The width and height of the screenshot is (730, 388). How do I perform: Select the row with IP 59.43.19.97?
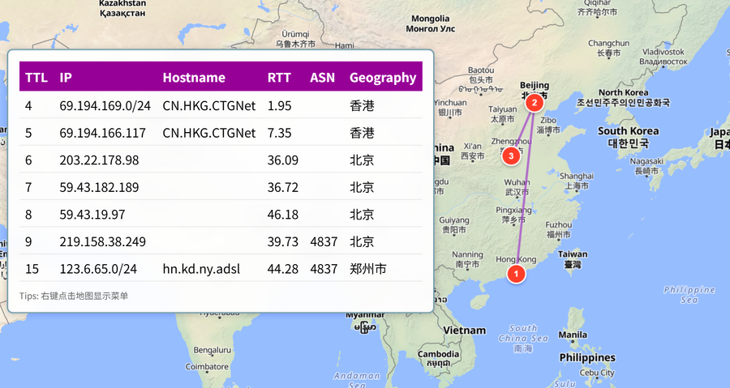[x=221, y=214]
